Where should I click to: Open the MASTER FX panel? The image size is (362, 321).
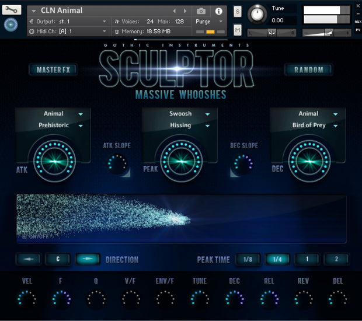[x=53, y=69]
